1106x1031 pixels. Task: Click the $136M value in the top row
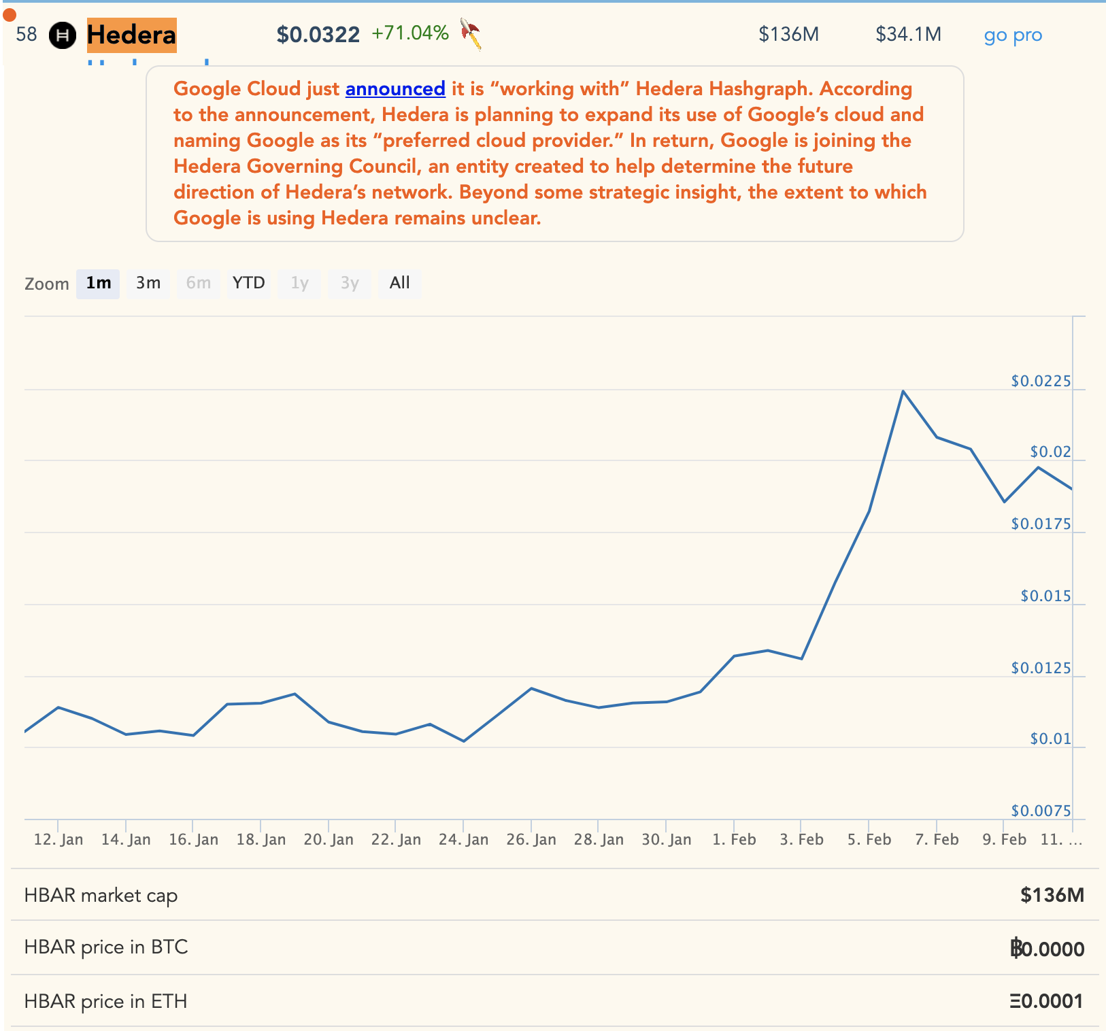point(789,34)
